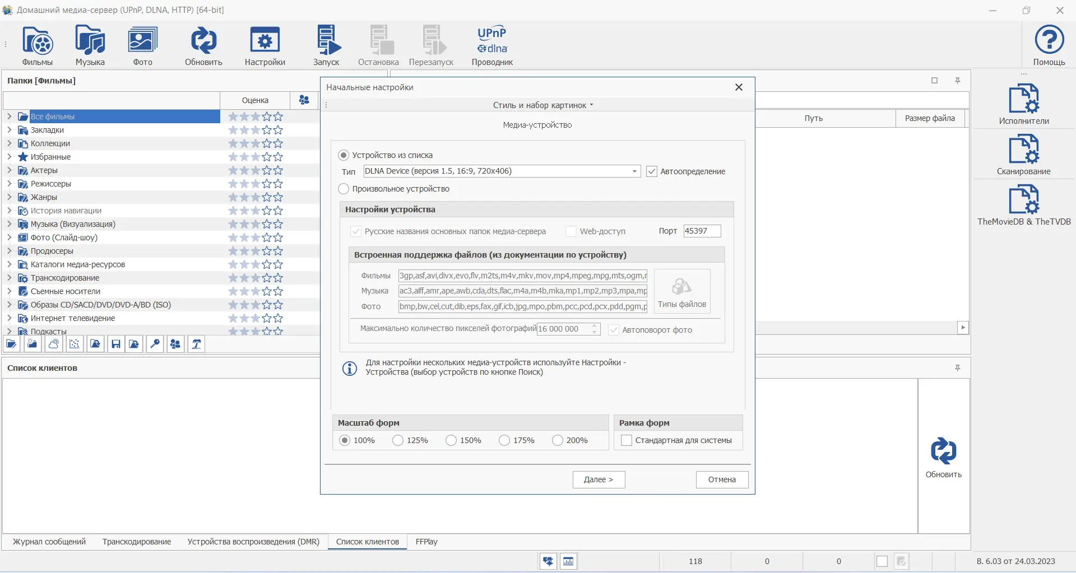Expand the Закладки tree node

tap(10, 130)
